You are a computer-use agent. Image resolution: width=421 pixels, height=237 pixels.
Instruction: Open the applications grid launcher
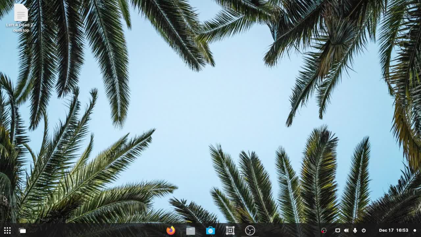pos(7,231)
